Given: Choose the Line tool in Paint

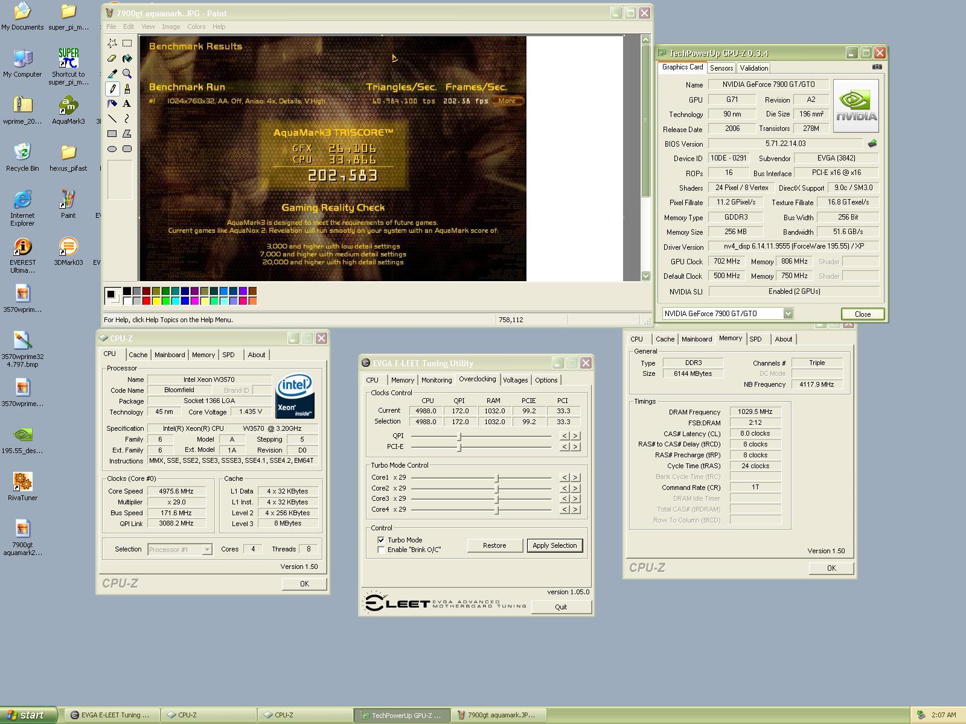Looking at the screenshot, I should [112, 119].
